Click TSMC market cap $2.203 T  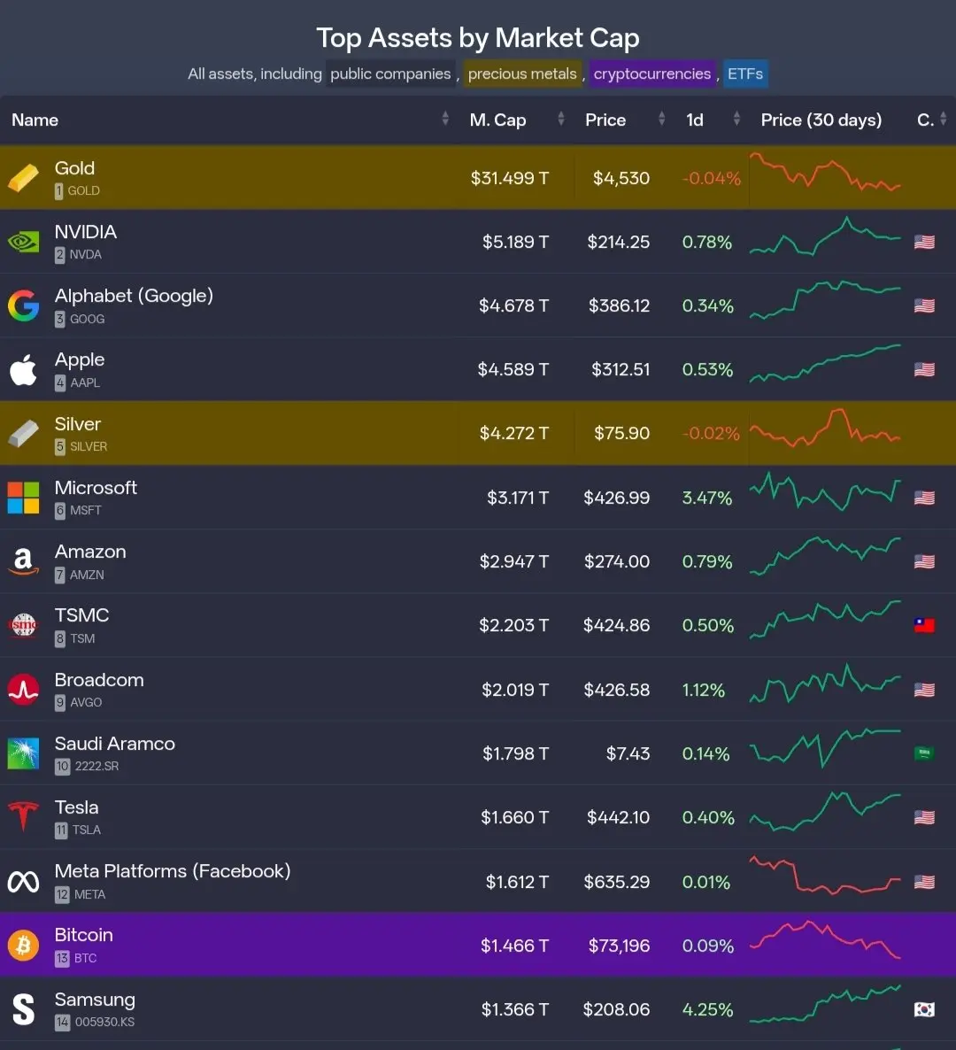click(x=513, y=625)
